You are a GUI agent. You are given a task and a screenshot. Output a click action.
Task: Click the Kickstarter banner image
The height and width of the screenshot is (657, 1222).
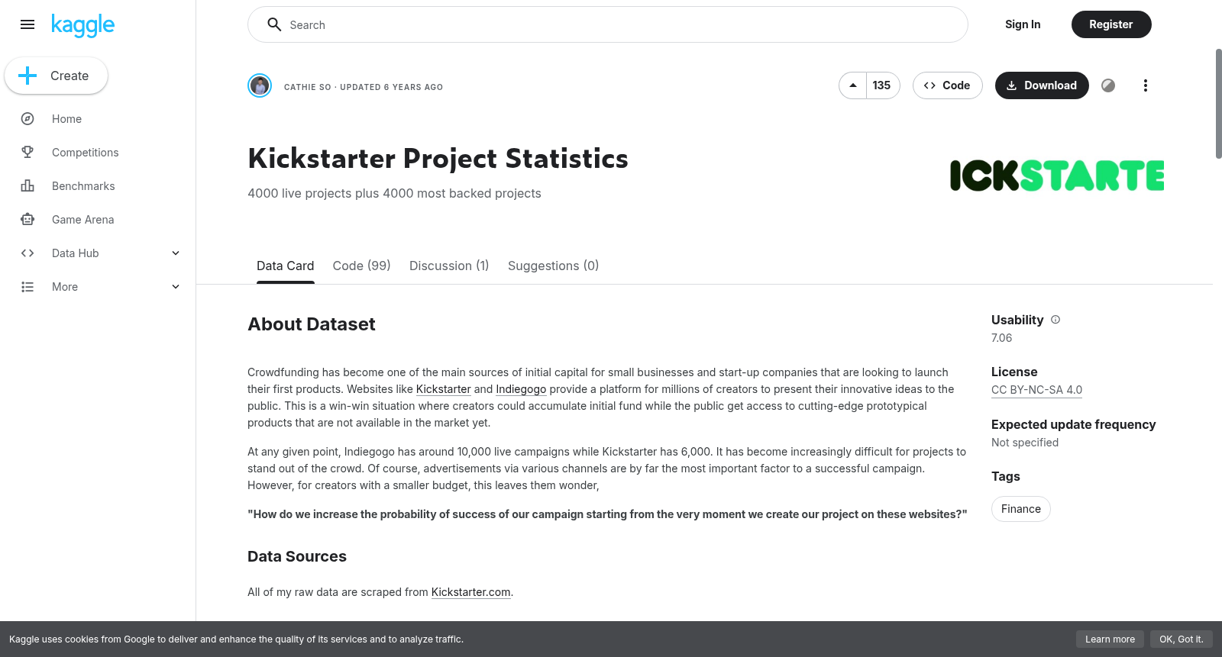(x=1057, y=176)
